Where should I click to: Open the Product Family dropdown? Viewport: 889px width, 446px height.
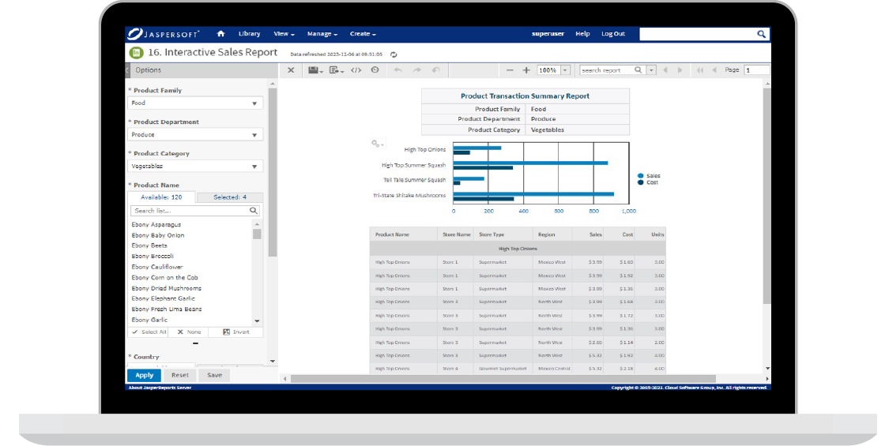coord(195,103)
